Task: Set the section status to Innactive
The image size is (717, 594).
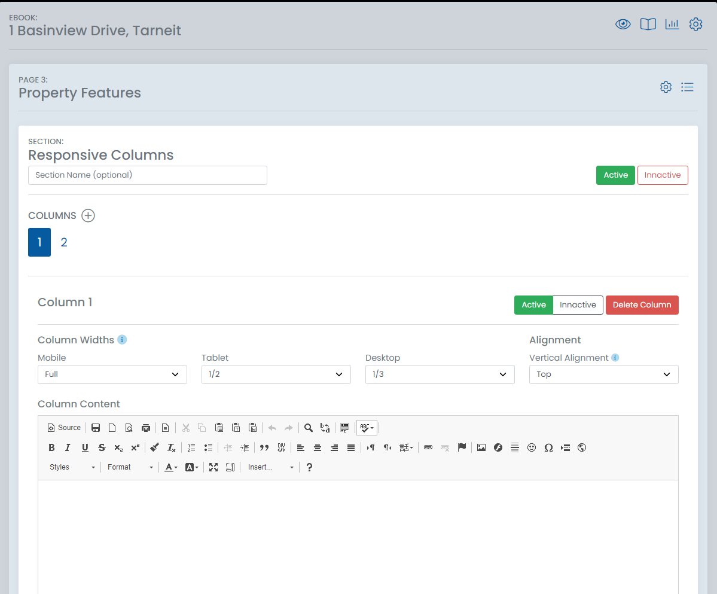Action: point(663,175)
